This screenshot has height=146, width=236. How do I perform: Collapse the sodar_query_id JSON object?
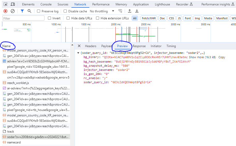pyautogui.click(x=78, y=53)
